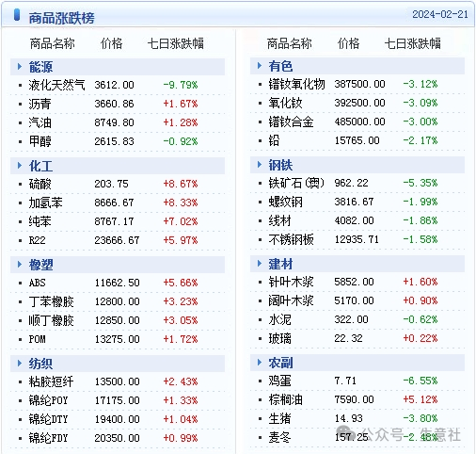
Task: Select 丁苯橡胶 commodity name
Action: pos(51,301)
